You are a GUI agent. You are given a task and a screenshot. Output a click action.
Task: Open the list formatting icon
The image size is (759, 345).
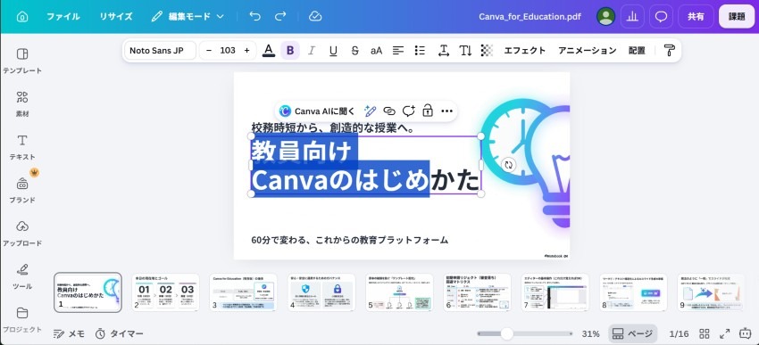(x=420, y=50)
